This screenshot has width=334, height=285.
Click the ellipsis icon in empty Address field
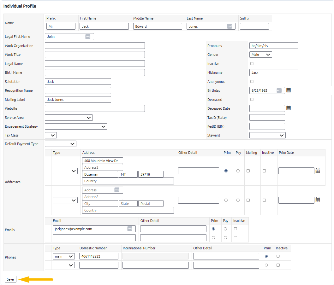point(117,190)
